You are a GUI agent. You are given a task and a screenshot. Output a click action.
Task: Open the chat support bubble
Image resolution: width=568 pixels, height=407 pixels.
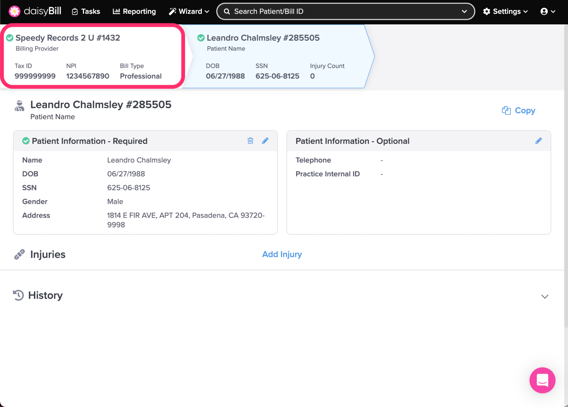[x=542, y=380]
